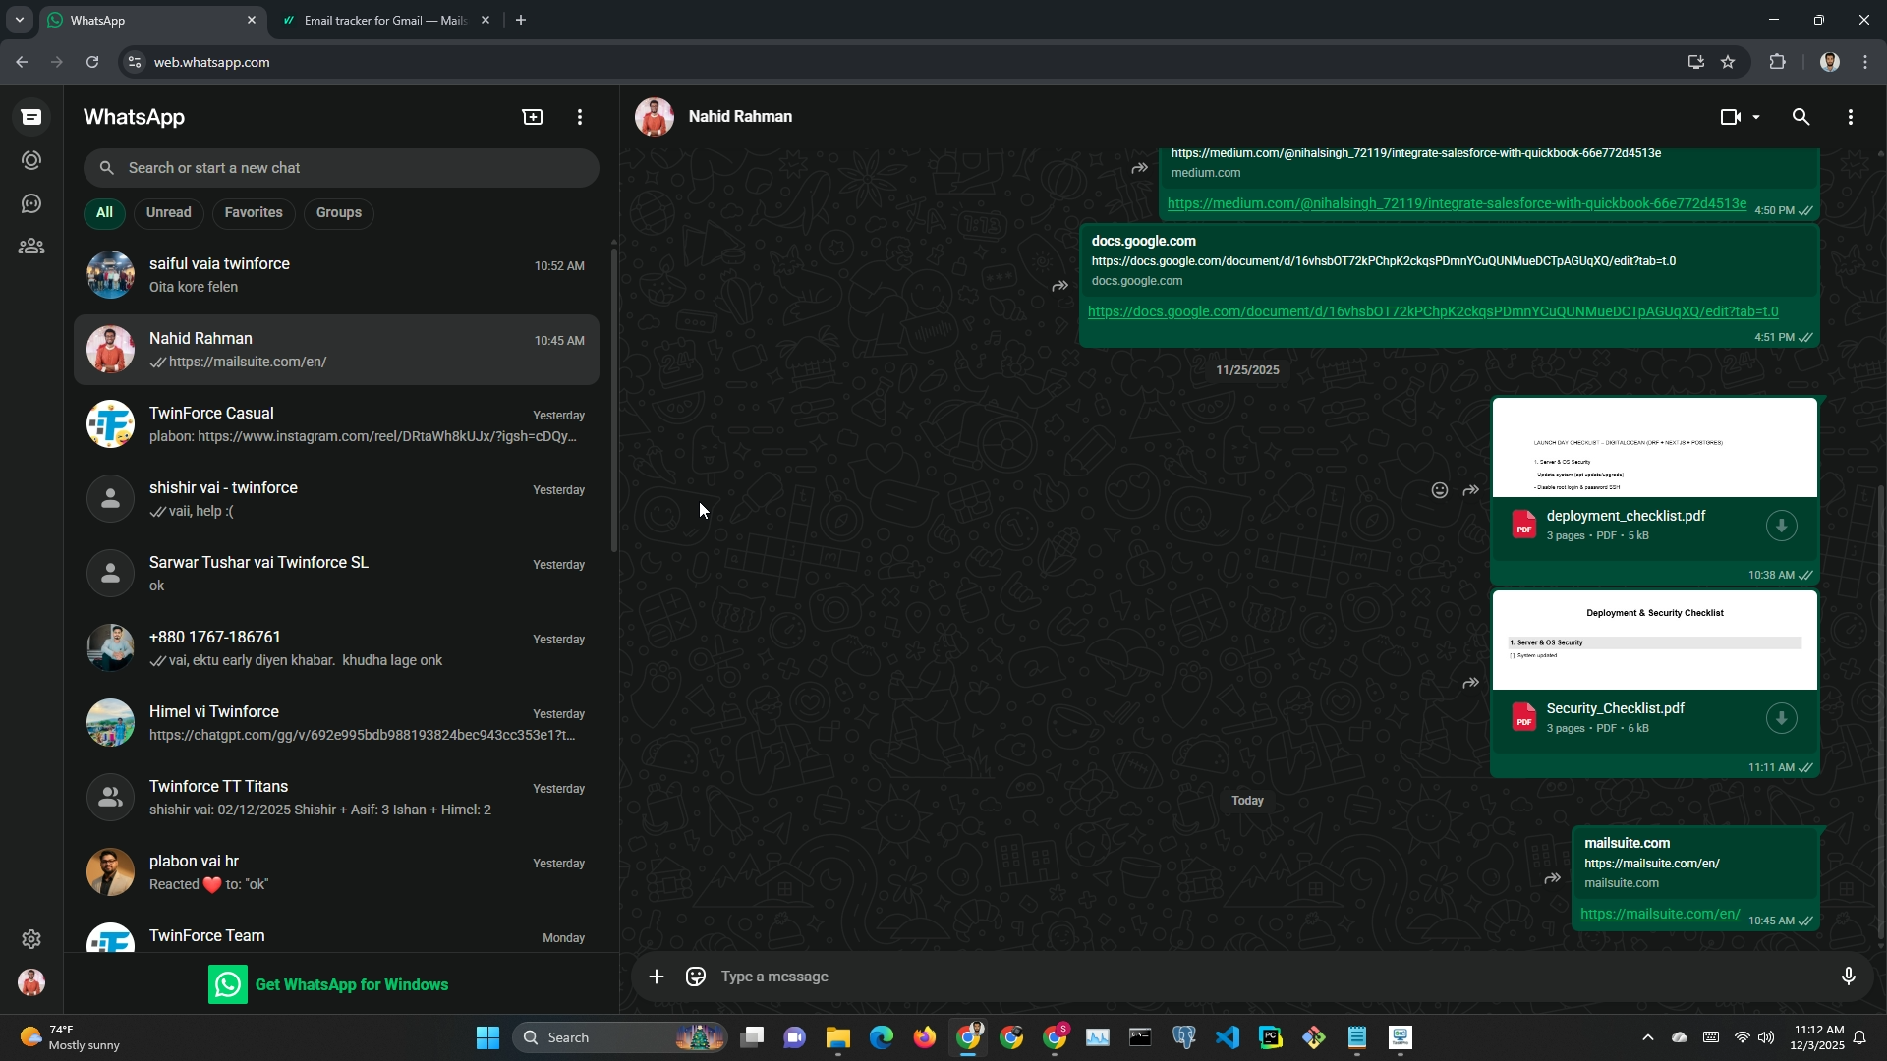Switch to Email tracker for Gmail tab
1887x1061 pixels.
coord(385,20)
